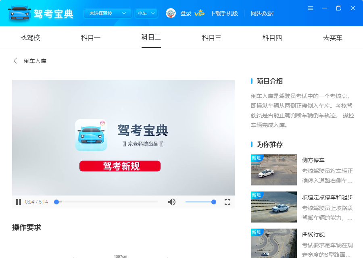
Task: Click the 驾考新规 red banner in video
Action: 120,166
